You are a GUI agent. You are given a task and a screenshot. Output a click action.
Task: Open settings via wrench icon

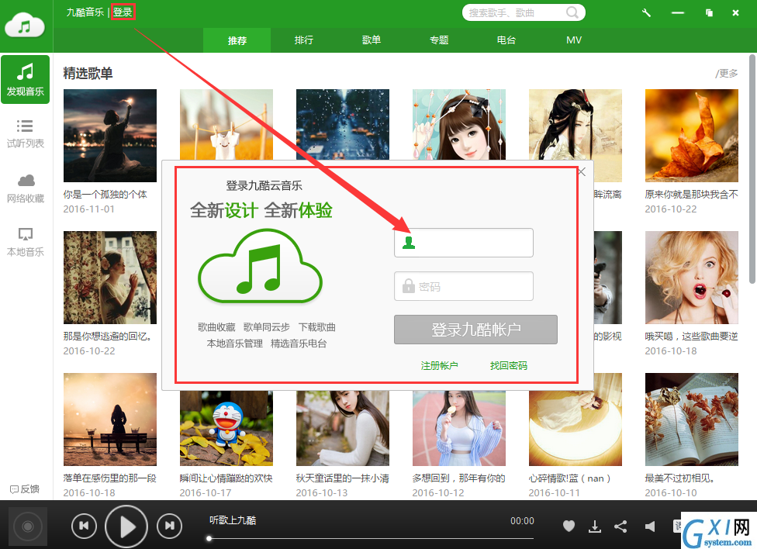646,13
